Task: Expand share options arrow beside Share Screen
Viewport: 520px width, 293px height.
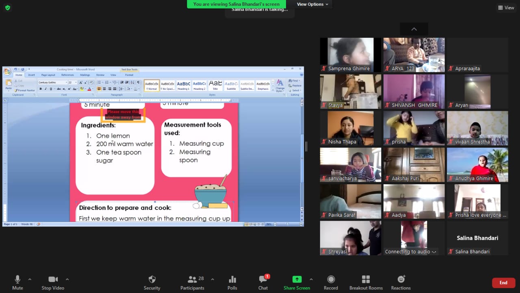Action: pos(311,280)
